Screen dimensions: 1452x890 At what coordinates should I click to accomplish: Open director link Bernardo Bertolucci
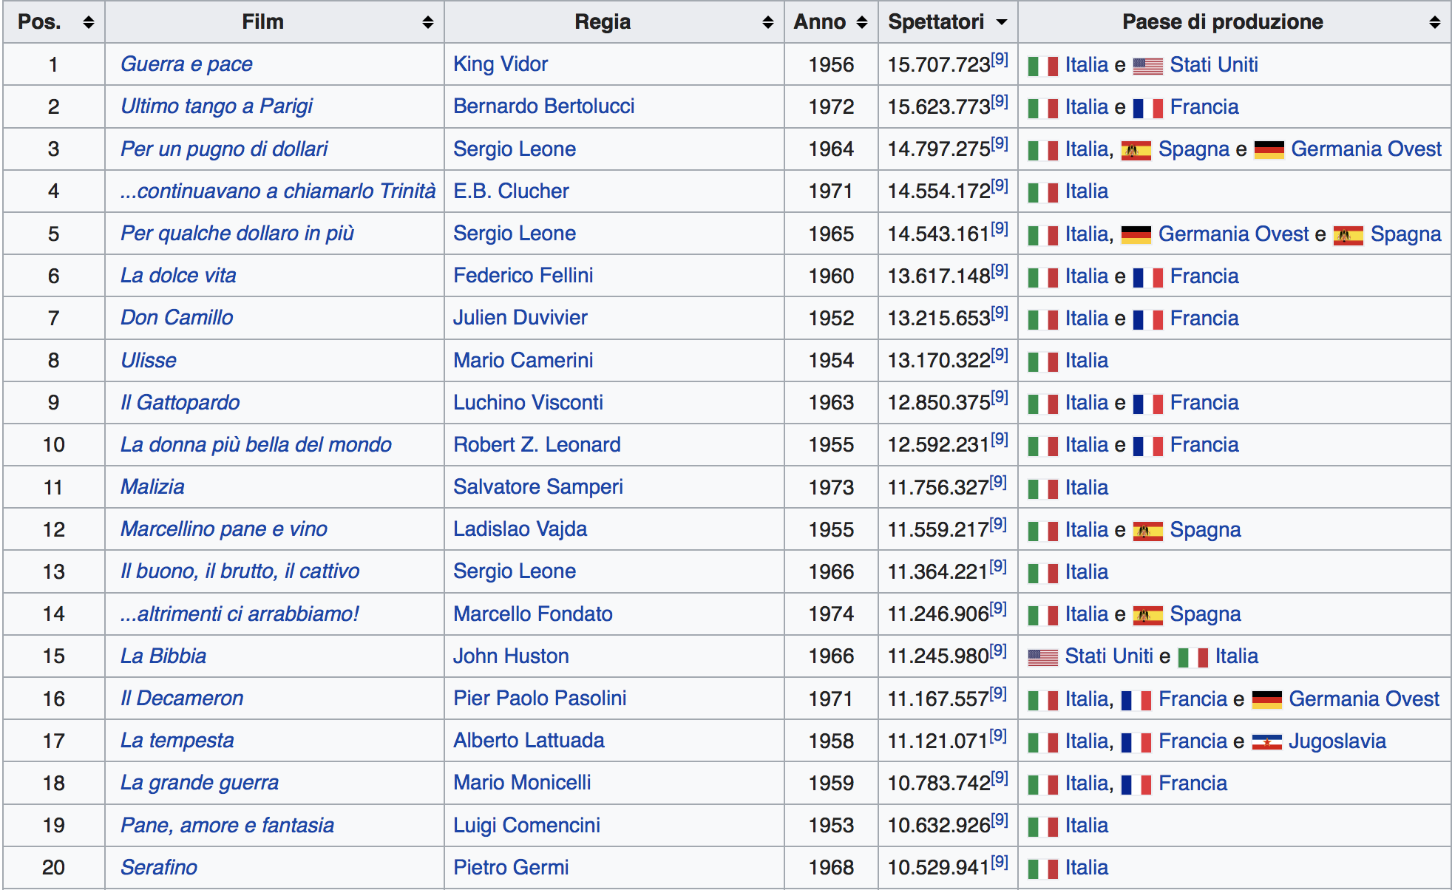coord(543,106)
